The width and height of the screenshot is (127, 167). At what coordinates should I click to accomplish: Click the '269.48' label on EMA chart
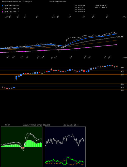pos(120,37)
